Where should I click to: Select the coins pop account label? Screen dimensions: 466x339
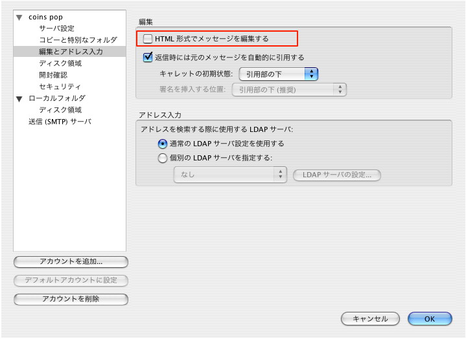point(46,17)
